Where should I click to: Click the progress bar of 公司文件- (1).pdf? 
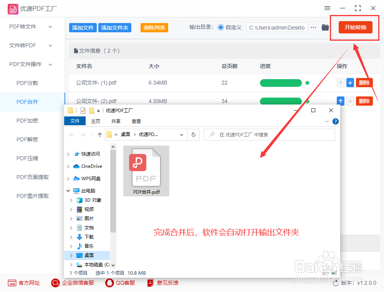(x=281, y=83)
